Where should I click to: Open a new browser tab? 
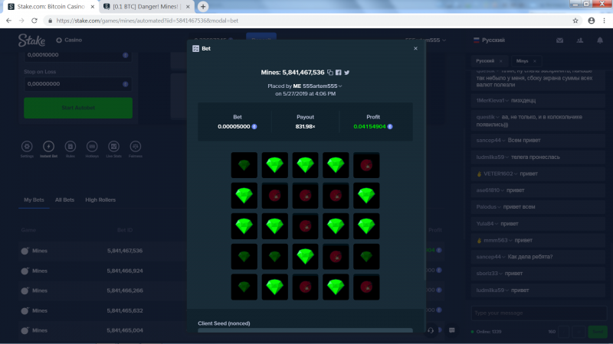coord(203,7)
